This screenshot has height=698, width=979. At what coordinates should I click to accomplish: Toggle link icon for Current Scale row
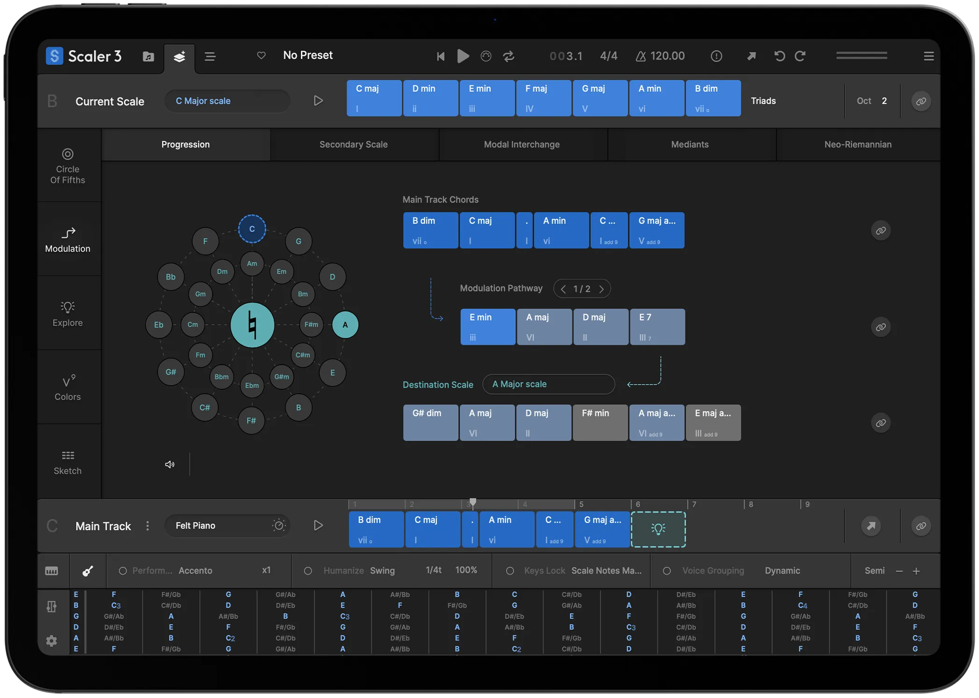921,101
